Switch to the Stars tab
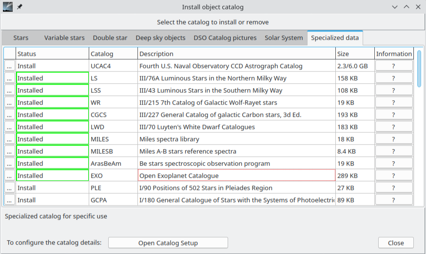The height and width of the screenshot is (254, 426). pos(20,38)
